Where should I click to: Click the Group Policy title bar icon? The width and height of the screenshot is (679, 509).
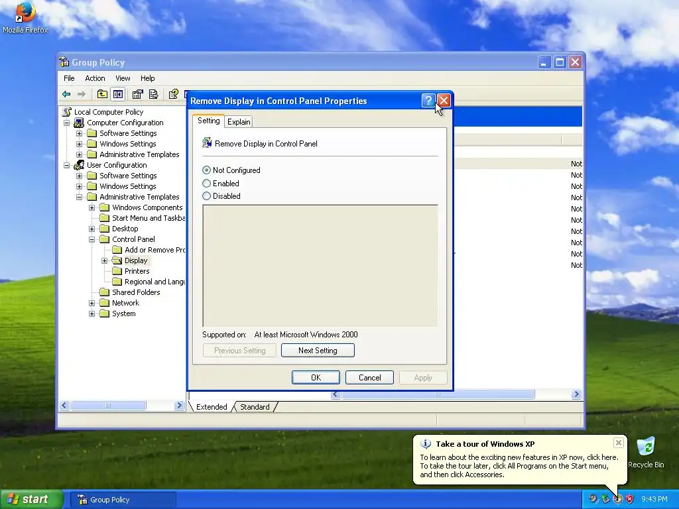[x=64, y=62]
